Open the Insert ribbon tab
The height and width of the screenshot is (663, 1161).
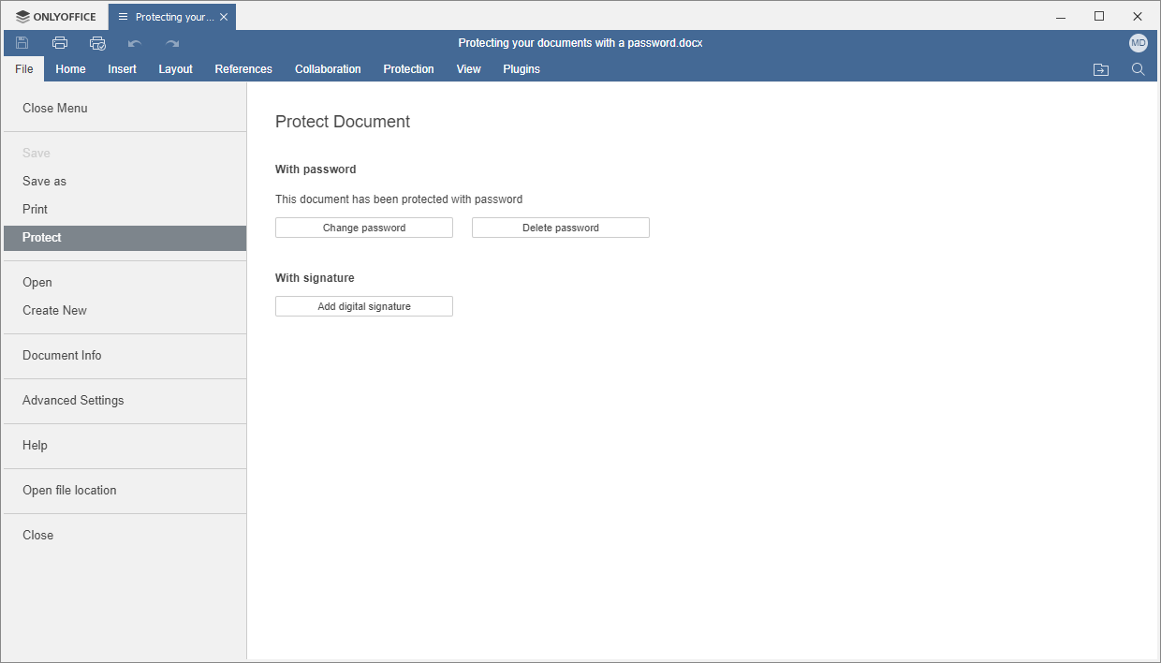point(122,68)
